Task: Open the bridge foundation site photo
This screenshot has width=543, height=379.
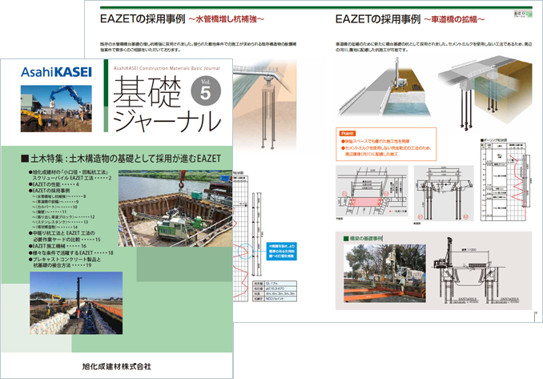Action: (x=384, y=273)
